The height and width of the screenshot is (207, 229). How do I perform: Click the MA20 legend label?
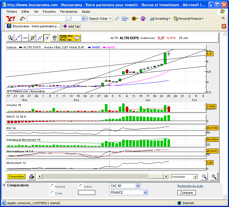point(111,47)
